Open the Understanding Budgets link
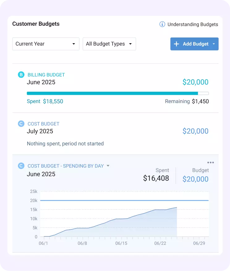This screenshot has height=271, width=230. (193, 24)
